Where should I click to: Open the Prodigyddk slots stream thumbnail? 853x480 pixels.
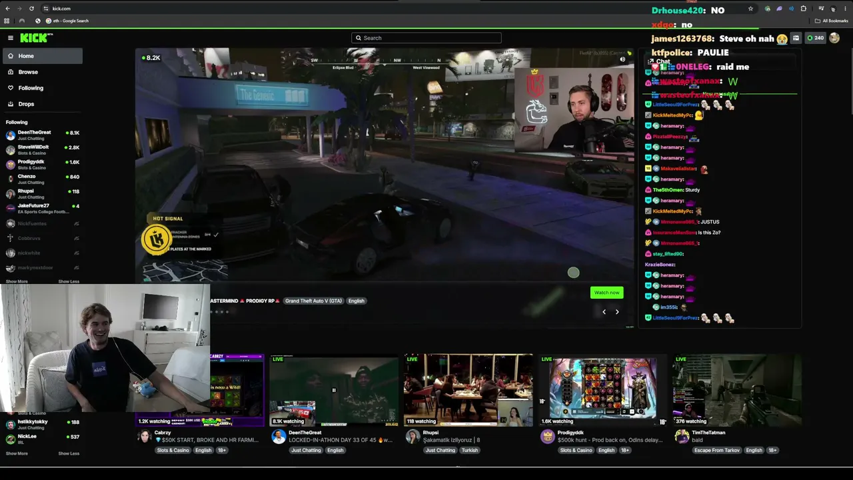603,390
